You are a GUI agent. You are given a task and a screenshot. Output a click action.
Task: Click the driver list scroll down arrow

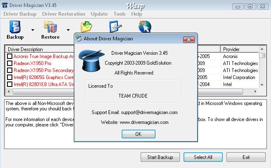pyautogui.click(x=262, y=85)
